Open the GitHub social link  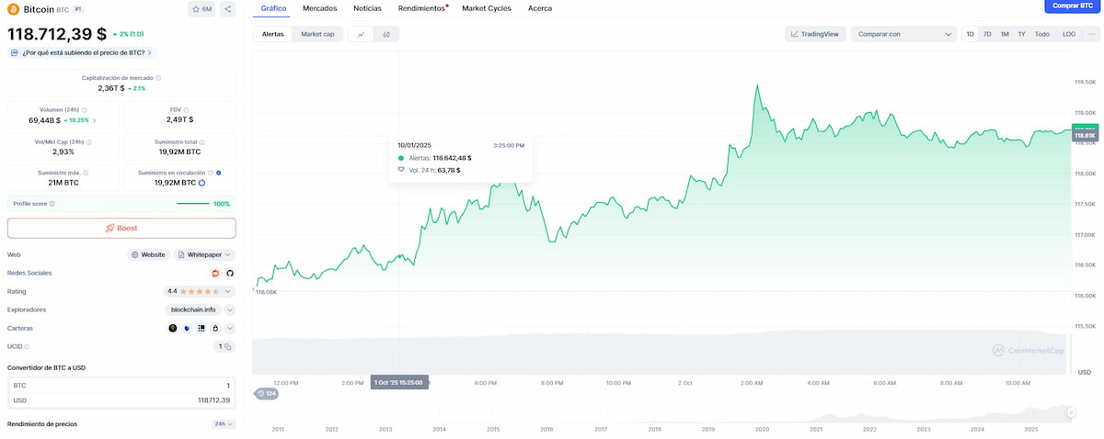click(230, 273)
